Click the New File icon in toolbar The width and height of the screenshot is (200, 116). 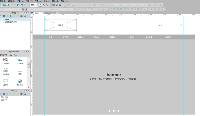click(x=1, y=5)
